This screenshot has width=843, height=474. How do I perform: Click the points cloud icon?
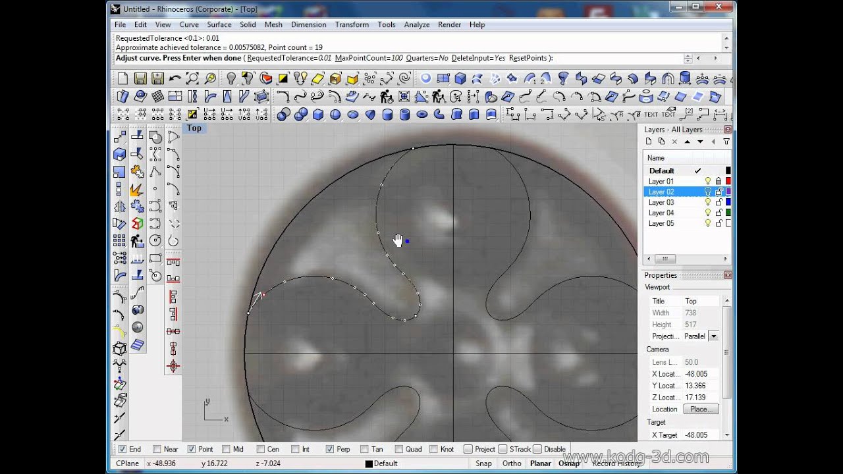pyautogui.click(x=370, y=78)
